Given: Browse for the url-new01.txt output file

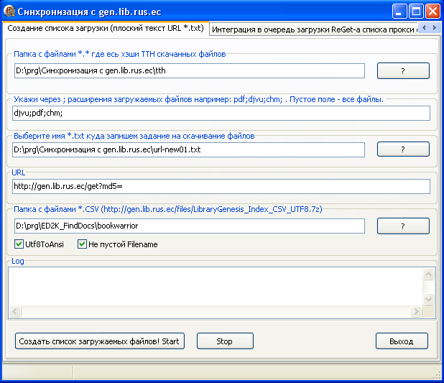Looking at the screenshot, I should [402, 149].
